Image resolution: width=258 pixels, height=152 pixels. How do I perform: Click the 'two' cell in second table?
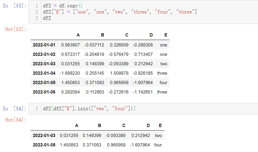pos(158,136)
